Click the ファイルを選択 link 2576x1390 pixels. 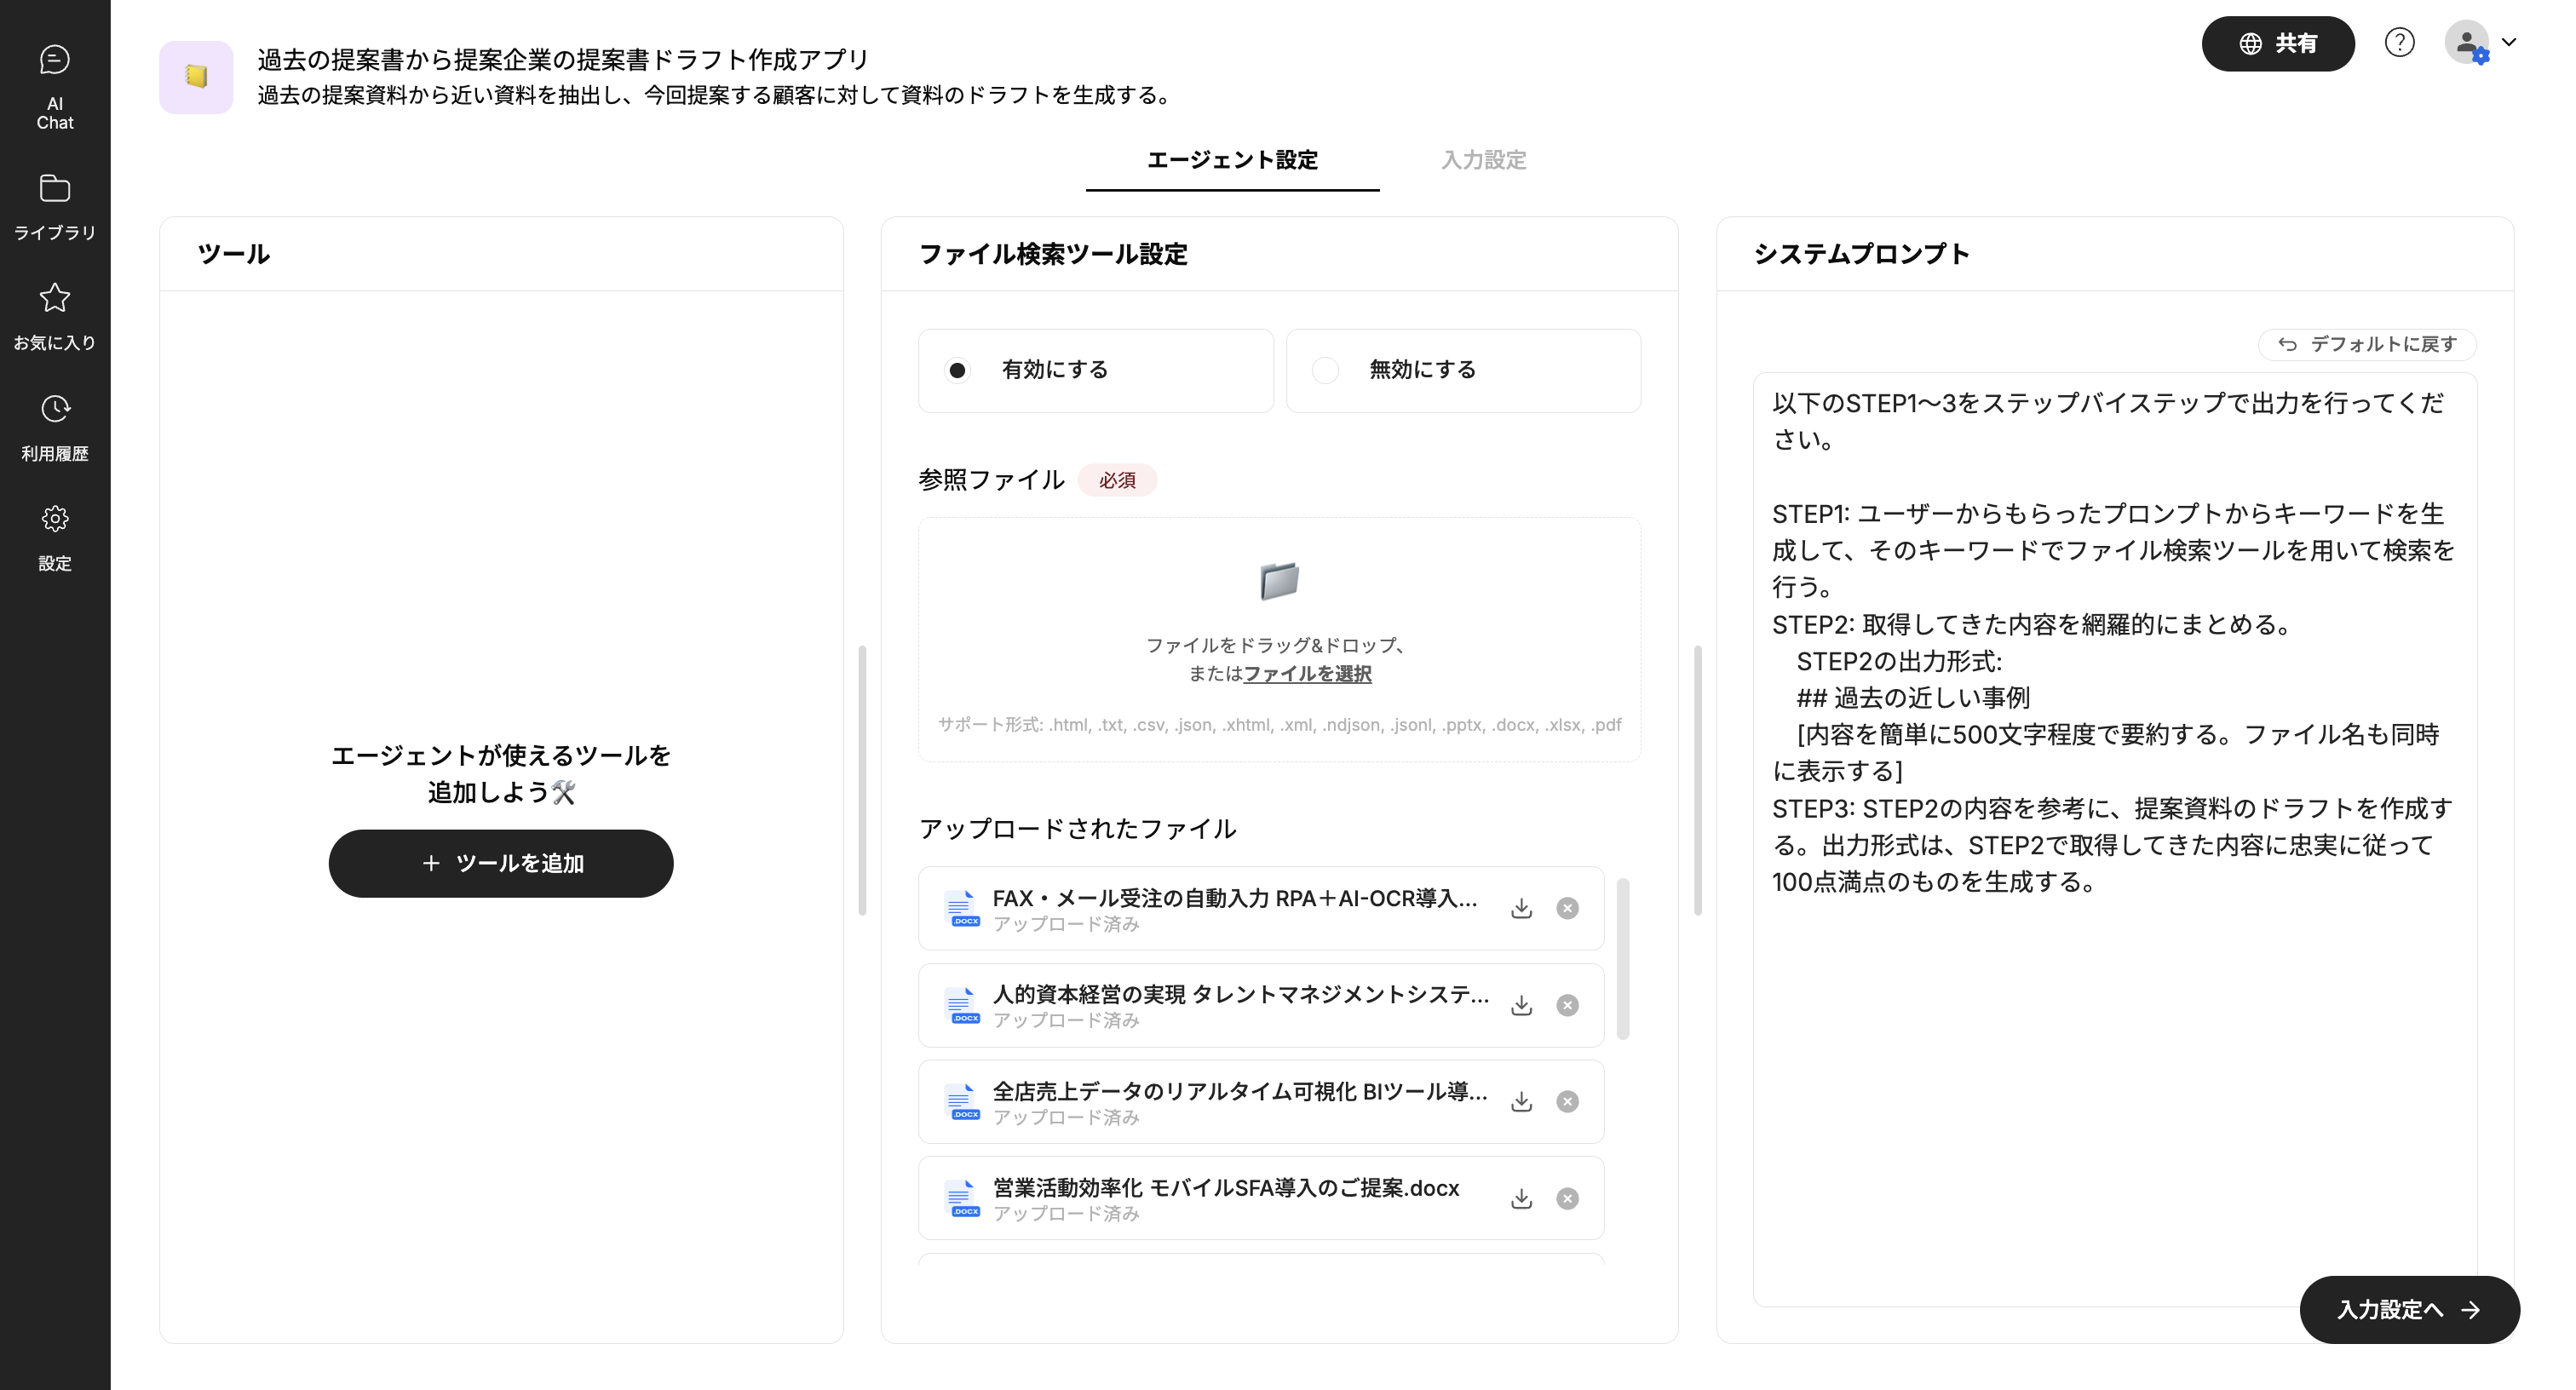(x=1306, y=674)
